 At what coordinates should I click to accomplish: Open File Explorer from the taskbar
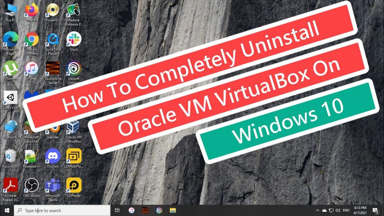click(x=172, y=210)
